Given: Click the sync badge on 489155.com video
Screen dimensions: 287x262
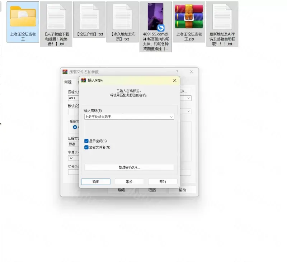Looking at the screenshot, I should 161,28.
